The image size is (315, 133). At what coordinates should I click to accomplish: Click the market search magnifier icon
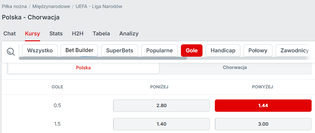pyautogui.click(x=11, y=51)
